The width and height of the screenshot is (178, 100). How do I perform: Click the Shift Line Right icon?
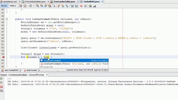tap(76, 6)
